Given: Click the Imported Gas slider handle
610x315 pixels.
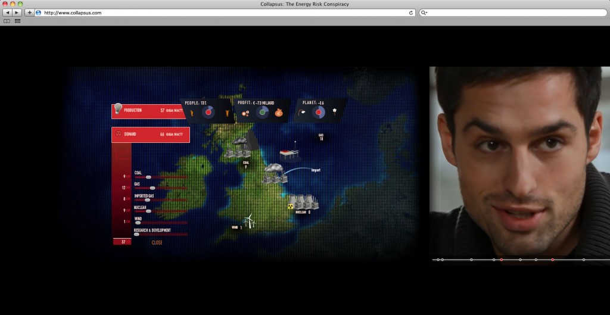Looking at the screenshot, I should click(147, 199).
